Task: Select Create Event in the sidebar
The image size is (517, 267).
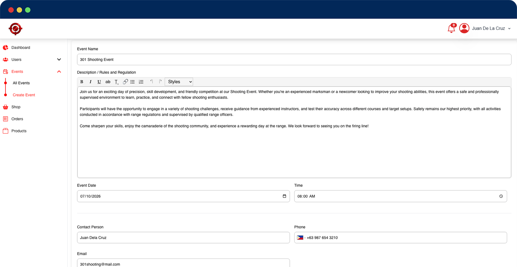Action: (x=24, y=95)
